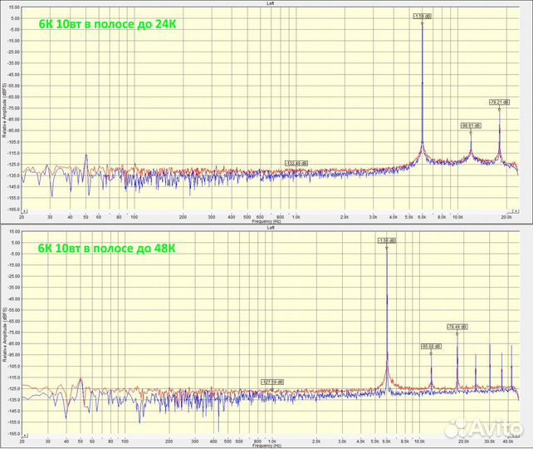Select the -98.91 dB harmonic marker
Image resolution: width=533 pixels, height=449 pixels.
470,125
